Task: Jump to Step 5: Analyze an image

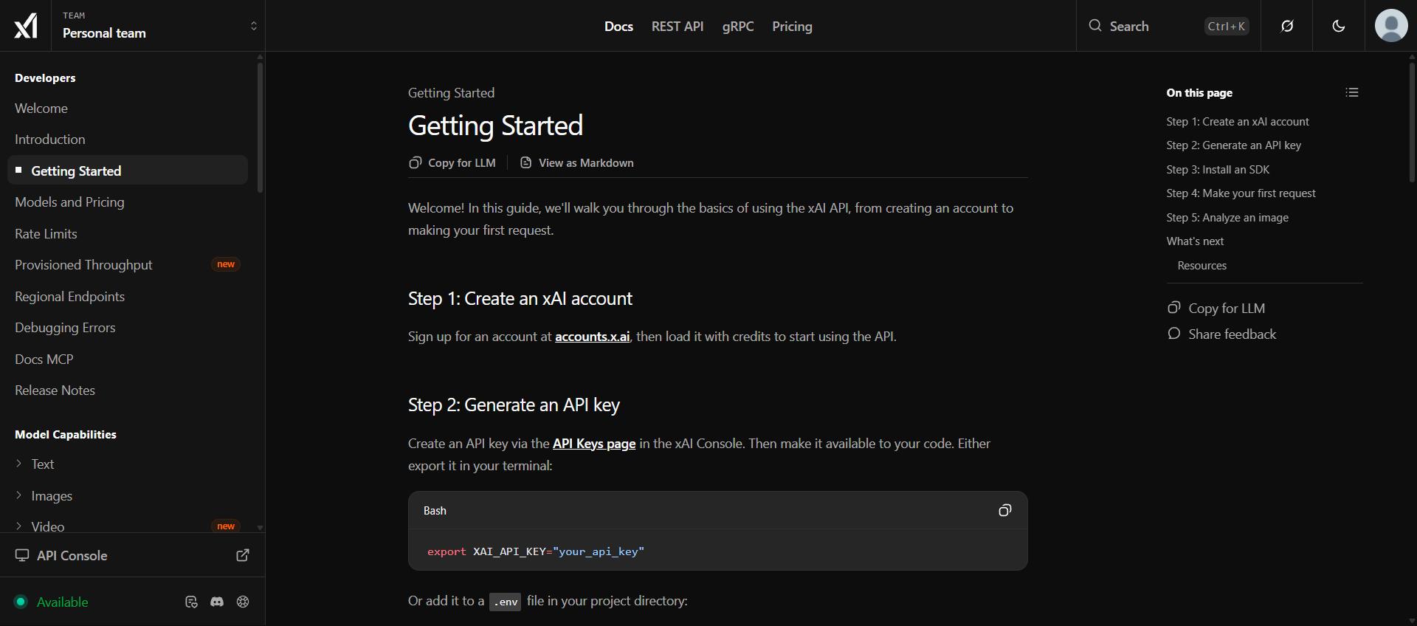Action: 1227,218
